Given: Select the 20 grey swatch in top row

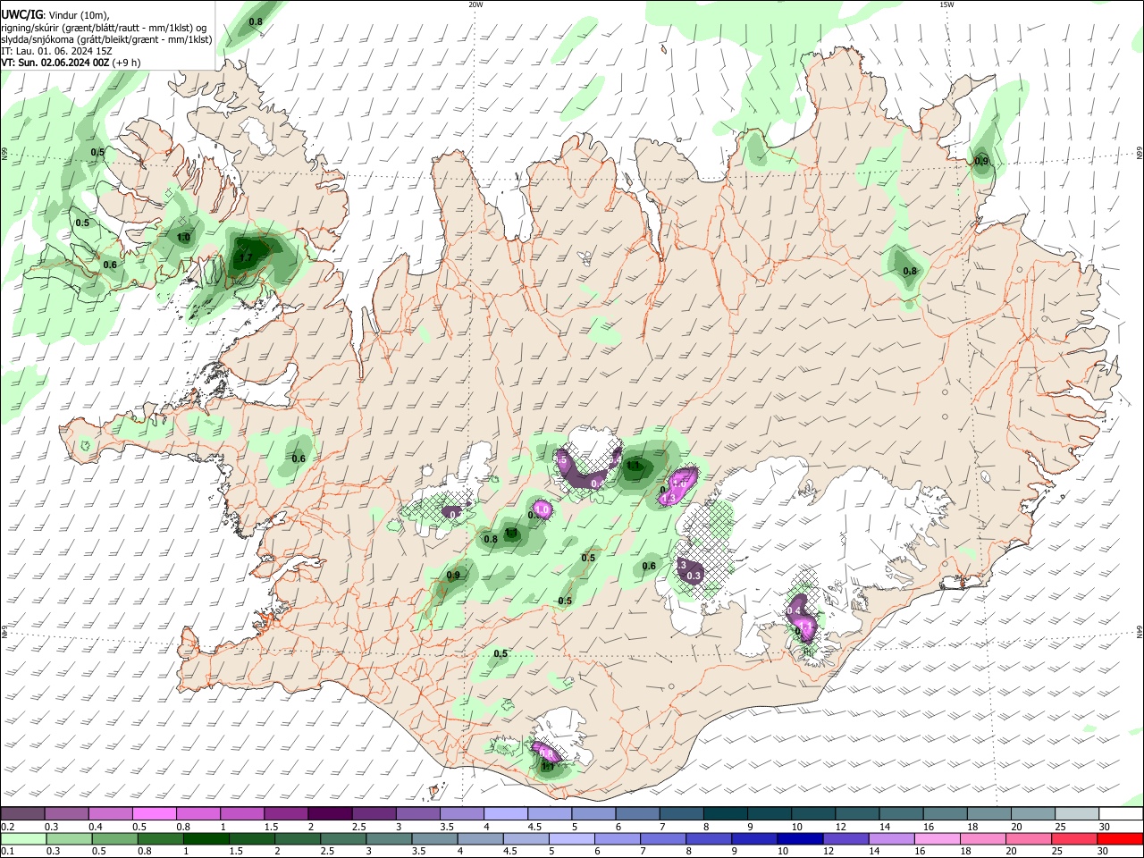Looking at the screenshot, I should click(x=1032, y=813).
